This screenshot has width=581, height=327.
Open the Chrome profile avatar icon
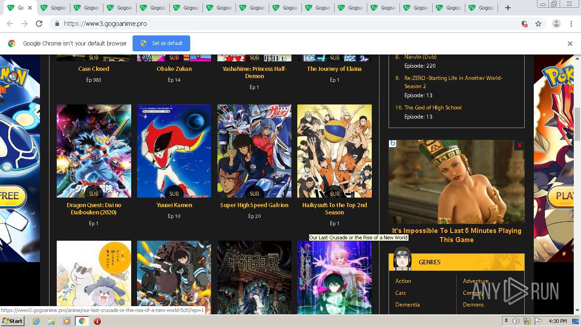556,24
